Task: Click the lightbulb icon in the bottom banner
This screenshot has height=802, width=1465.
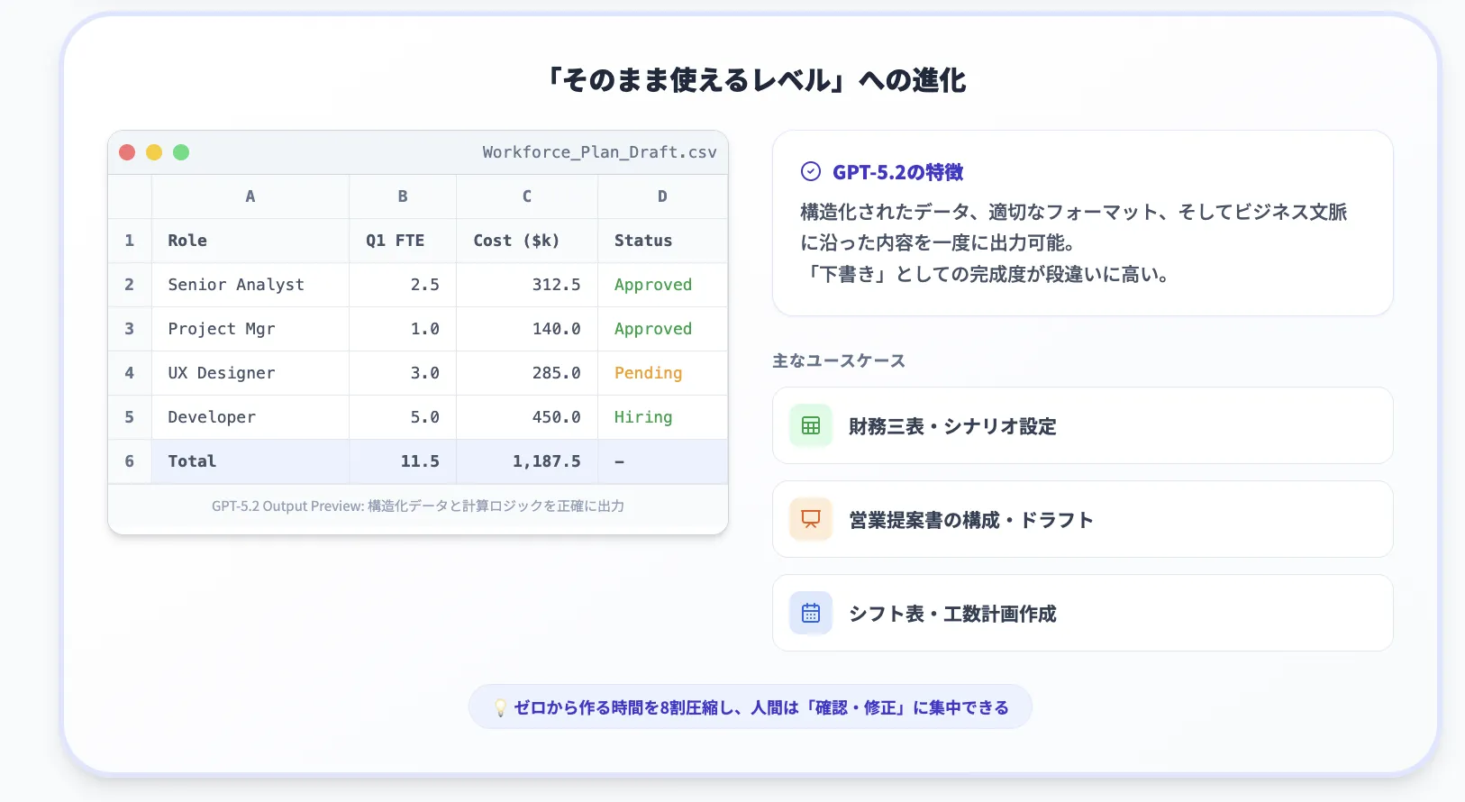Action: coord(500,707)
